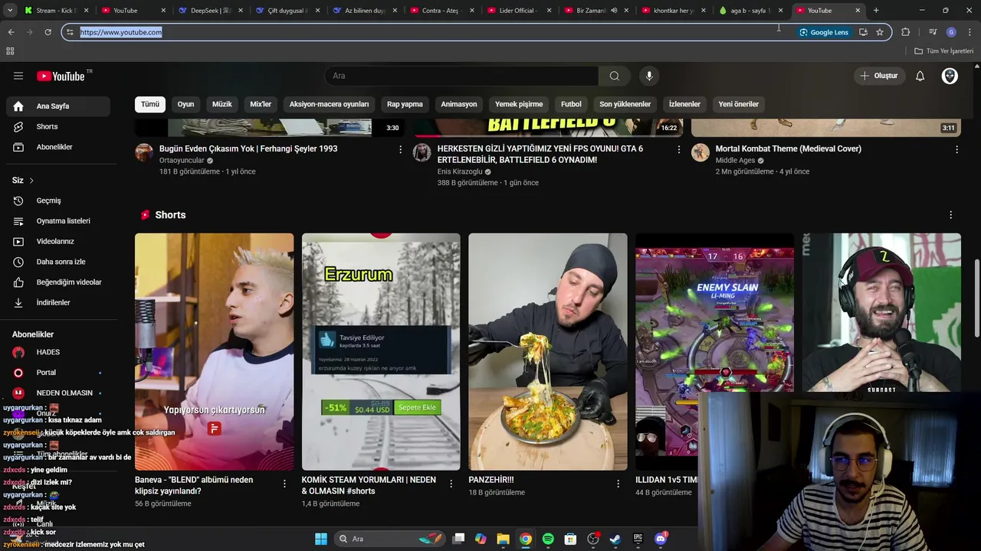The width and height of the screenshot is (981, 551).
Task: Click in the YouTube Ara search field
Action: point(461,76)
